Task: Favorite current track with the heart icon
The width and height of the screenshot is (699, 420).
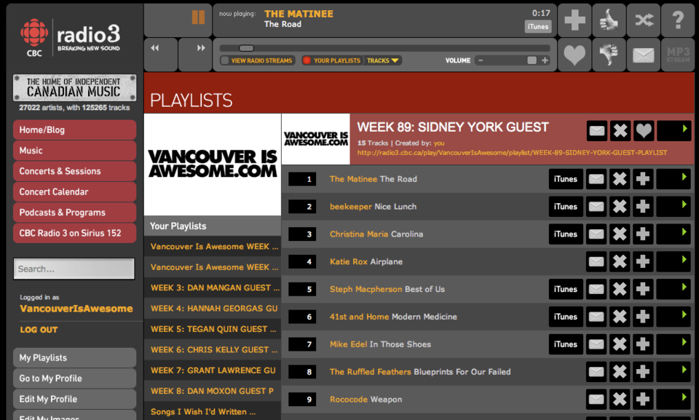Action: click(574, 55)
